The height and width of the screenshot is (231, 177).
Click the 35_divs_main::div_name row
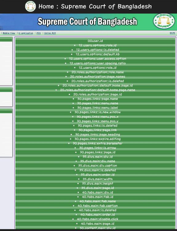pos(98,161)
